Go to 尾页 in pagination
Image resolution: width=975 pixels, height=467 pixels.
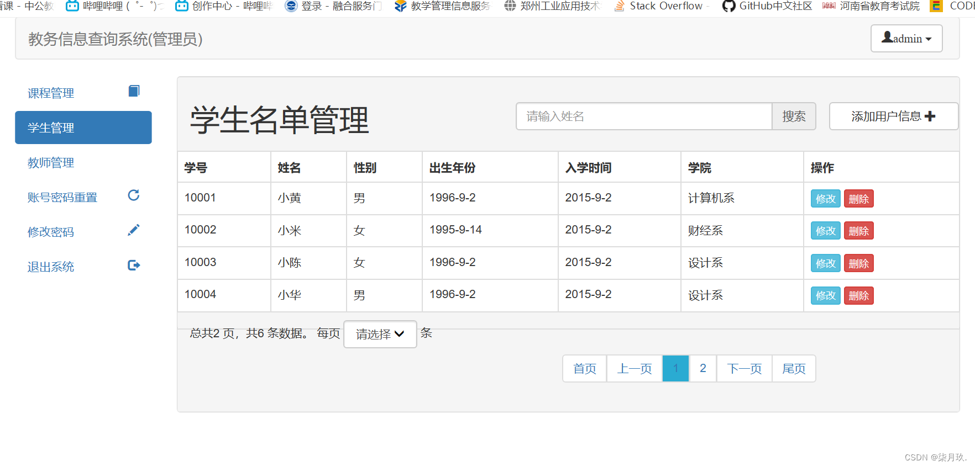pyautogui.click(x=794, y=368)
